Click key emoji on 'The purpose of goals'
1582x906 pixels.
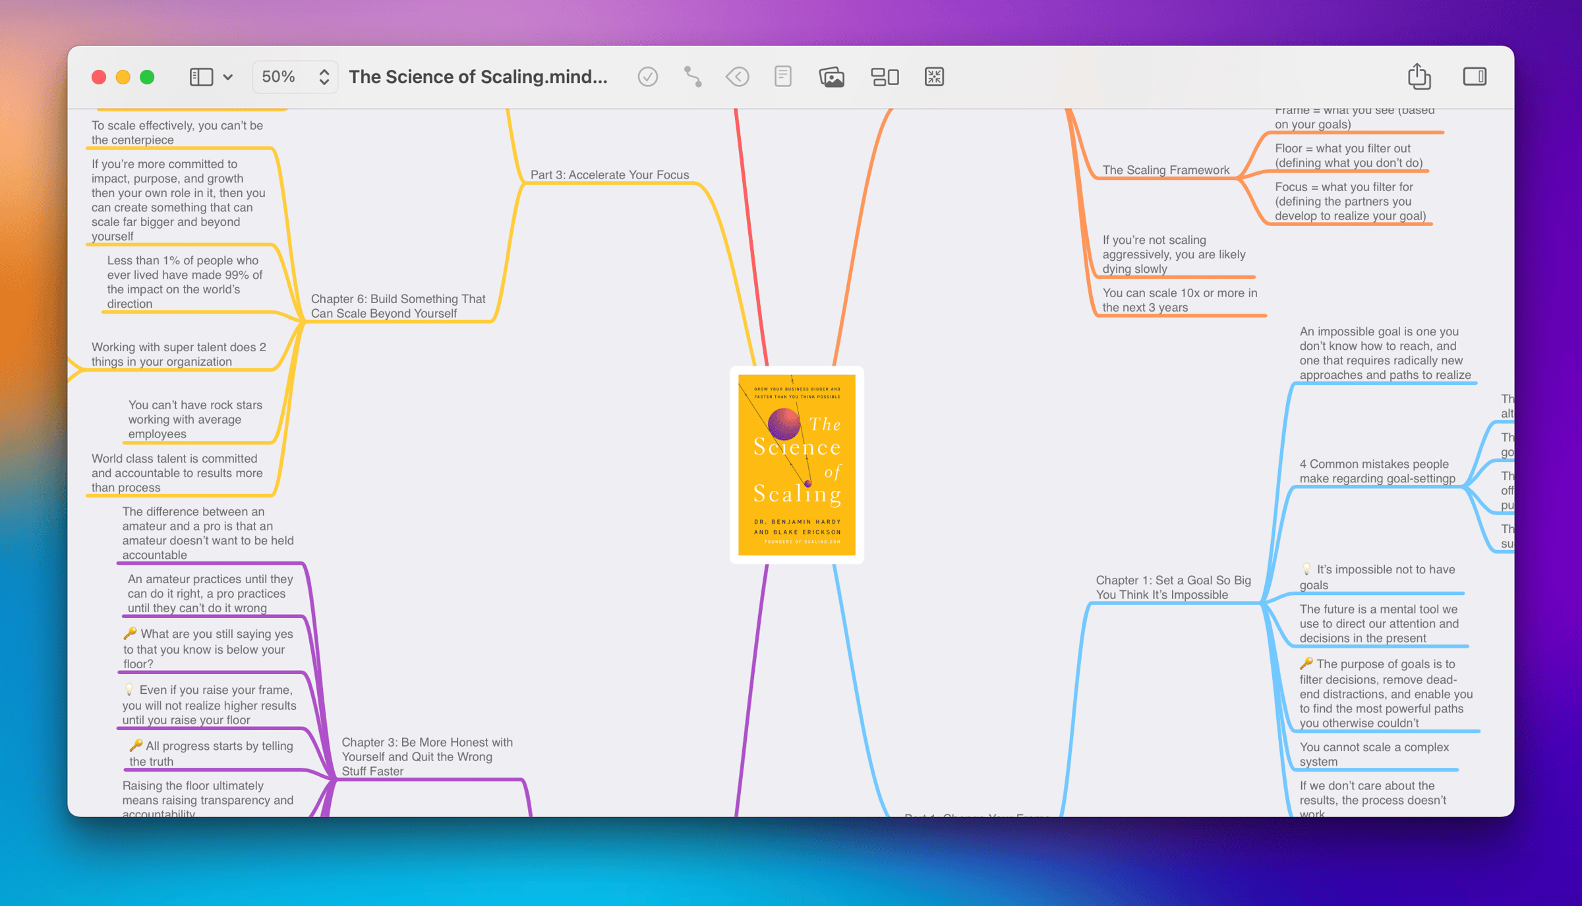click(1306, 664)
